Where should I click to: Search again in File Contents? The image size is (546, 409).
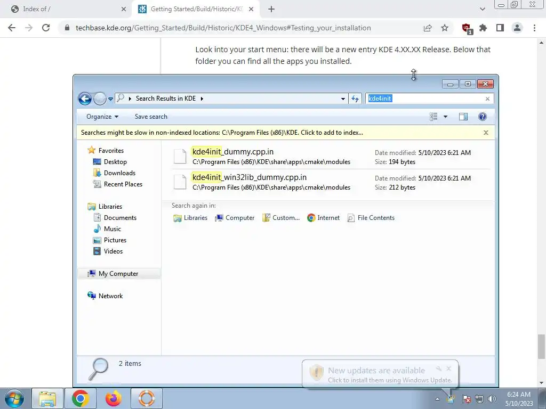[x=371, y=218]
